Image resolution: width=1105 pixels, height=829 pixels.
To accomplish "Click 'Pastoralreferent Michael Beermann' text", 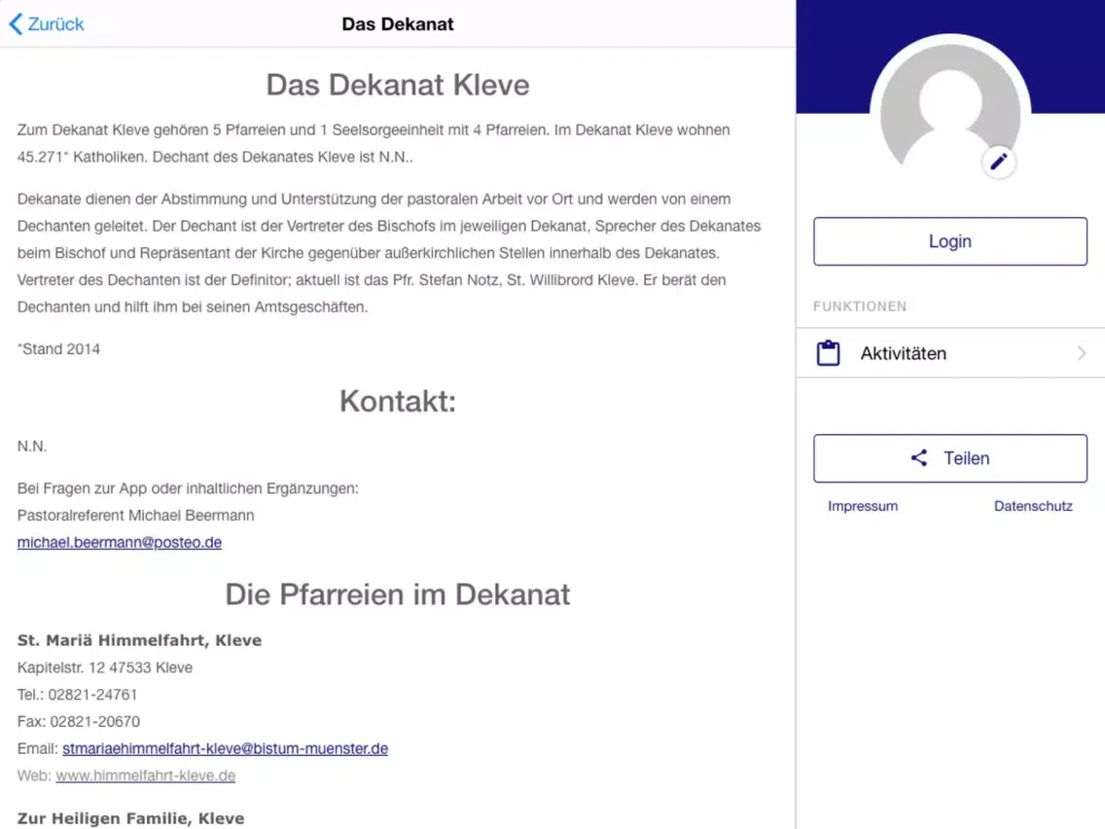I will [135, 516].
